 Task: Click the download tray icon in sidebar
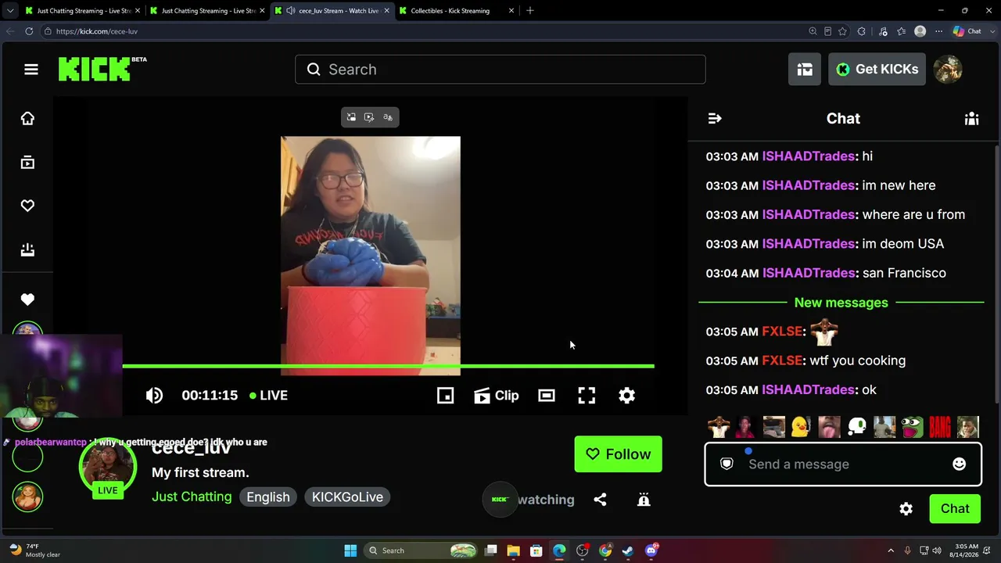pos(27,249)
